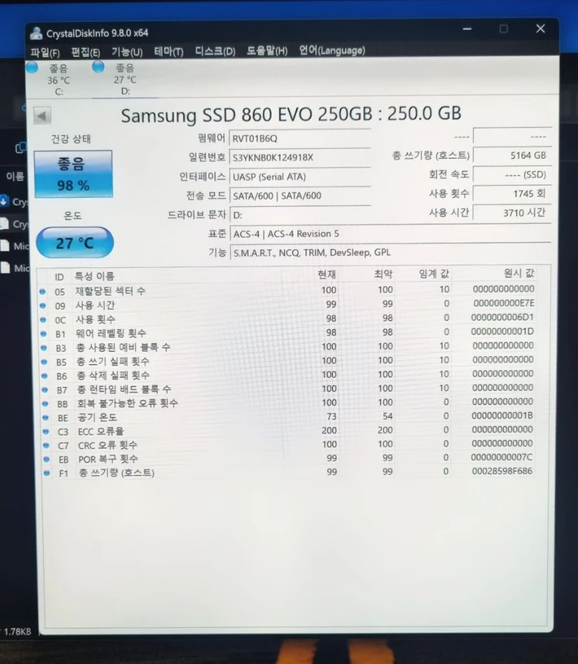Open the 기능(U) menu

(x=127, y=52)
